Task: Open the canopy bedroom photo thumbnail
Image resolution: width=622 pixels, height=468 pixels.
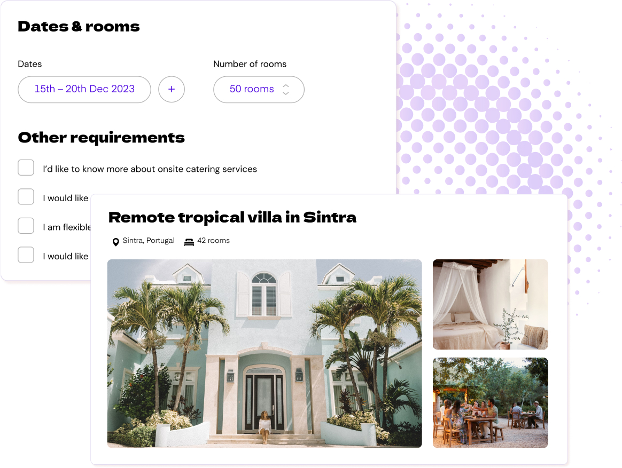Action: point(491,304)
